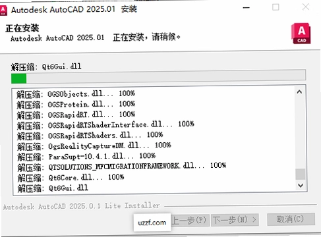This screenshot has width=321, height=237.
Task: Click the AutoCAD icon in the title bar
Action: (3, 11)
